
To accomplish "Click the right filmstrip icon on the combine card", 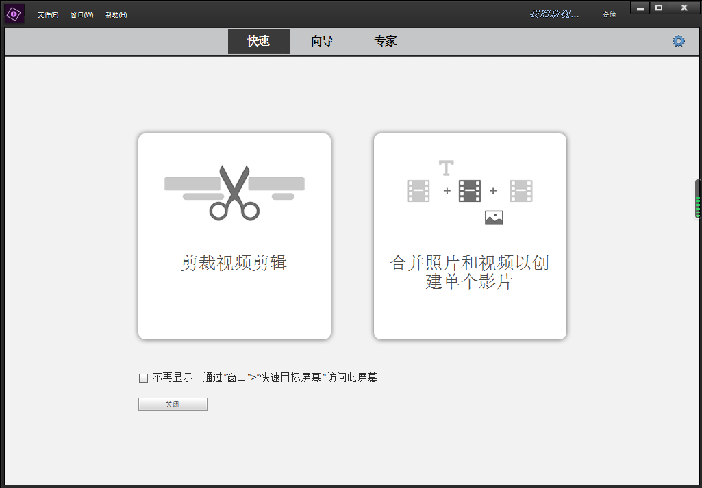I will pyautogui.click(x=521, y=192).
